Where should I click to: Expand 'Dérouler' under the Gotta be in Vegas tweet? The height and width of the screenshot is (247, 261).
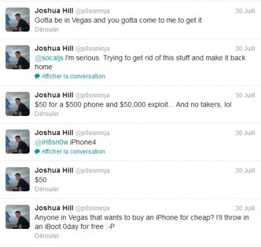tap(47, 30)
